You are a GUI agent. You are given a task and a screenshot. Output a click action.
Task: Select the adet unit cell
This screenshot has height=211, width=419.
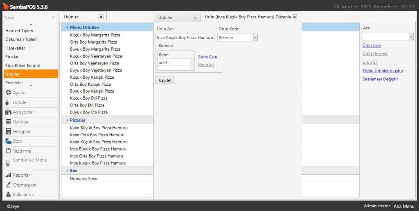(173, 62)
